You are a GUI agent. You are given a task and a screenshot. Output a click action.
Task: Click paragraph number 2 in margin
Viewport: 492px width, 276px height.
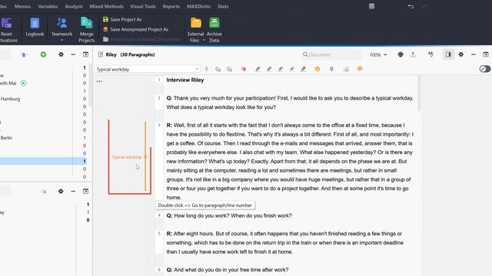tap(159, 98)
